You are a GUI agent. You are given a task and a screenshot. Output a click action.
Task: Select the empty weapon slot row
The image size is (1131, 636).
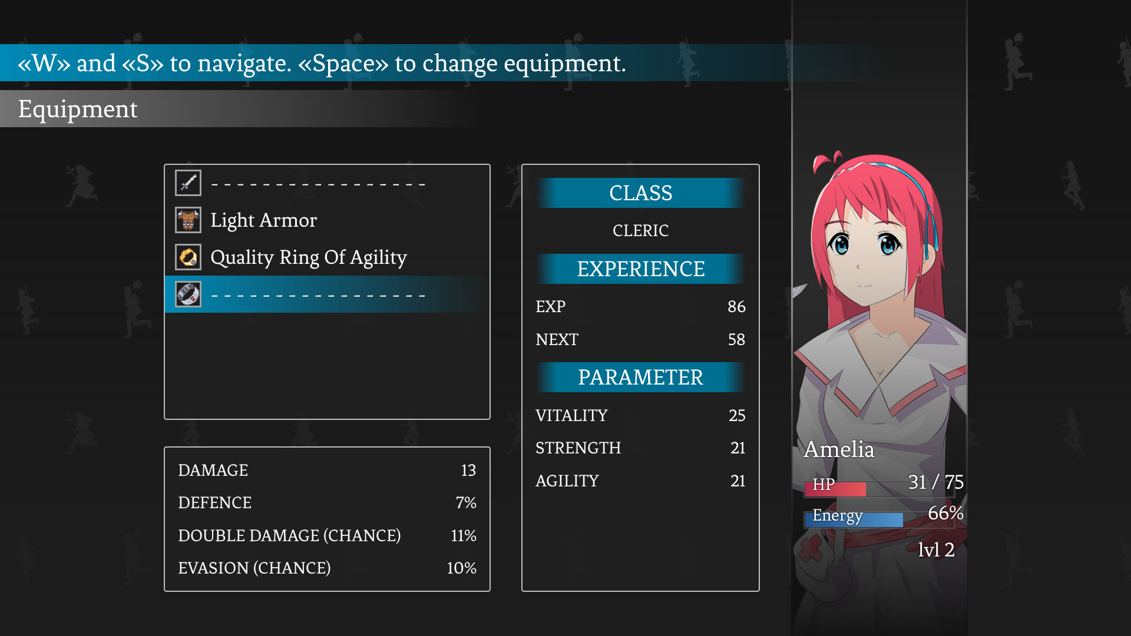click(x=318, y=184)
